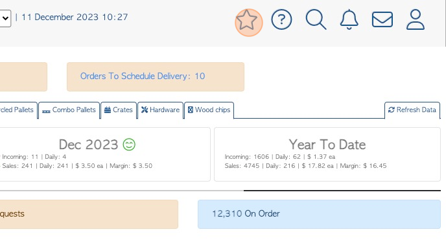View notifications via the bell icon
Viewport: 446px width, 249px height.
pos(349,19)
